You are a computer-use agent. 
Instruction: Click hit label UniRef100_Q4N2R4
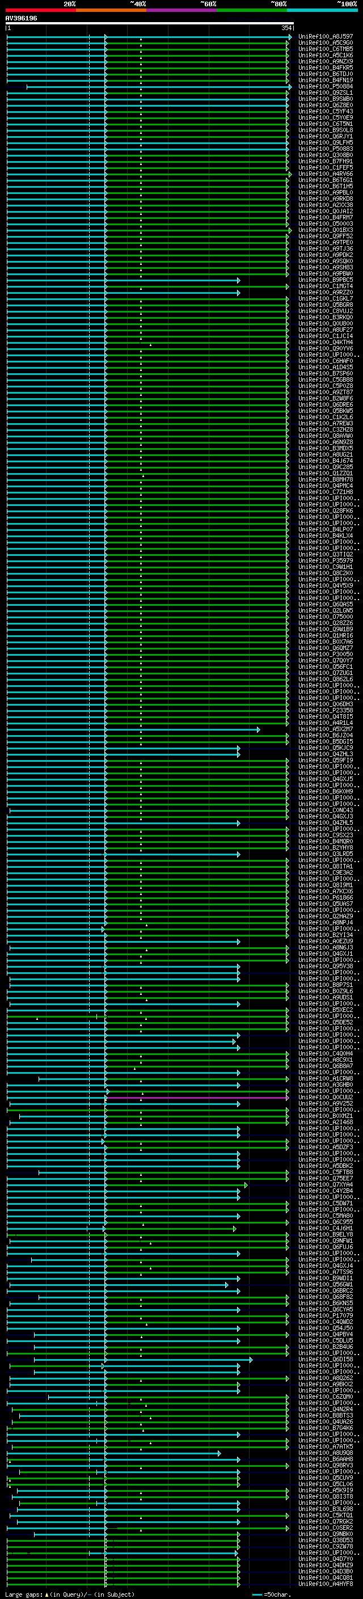point(326,1409)
